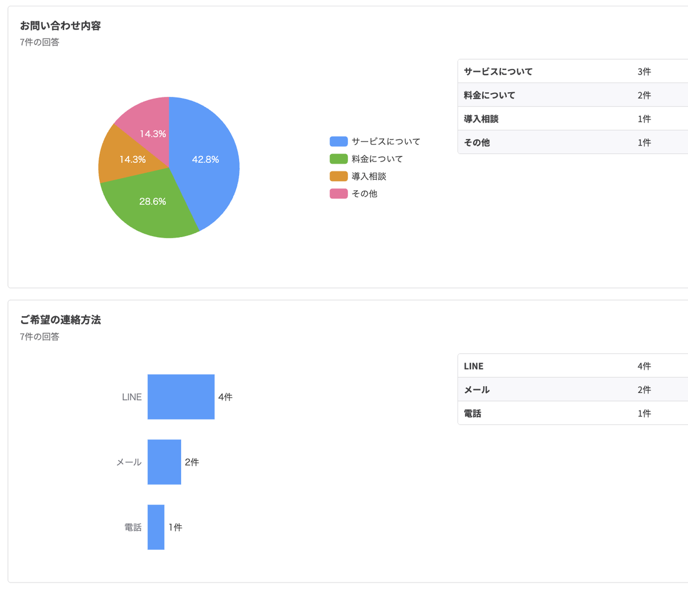Click 電話 row label in table
688x590 pixels.
[472, 413]
